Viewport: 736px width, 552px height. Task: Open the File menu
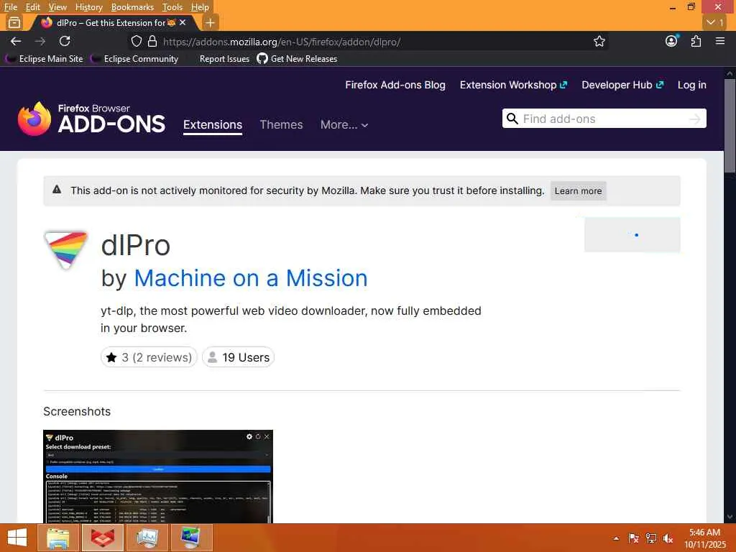point(10,7)
